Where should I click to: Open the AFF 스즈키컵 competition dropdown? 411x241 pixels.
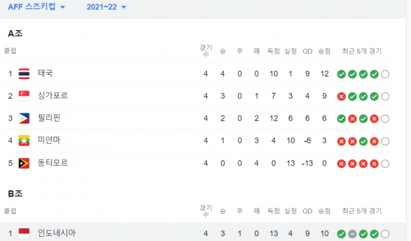[37, 7]
